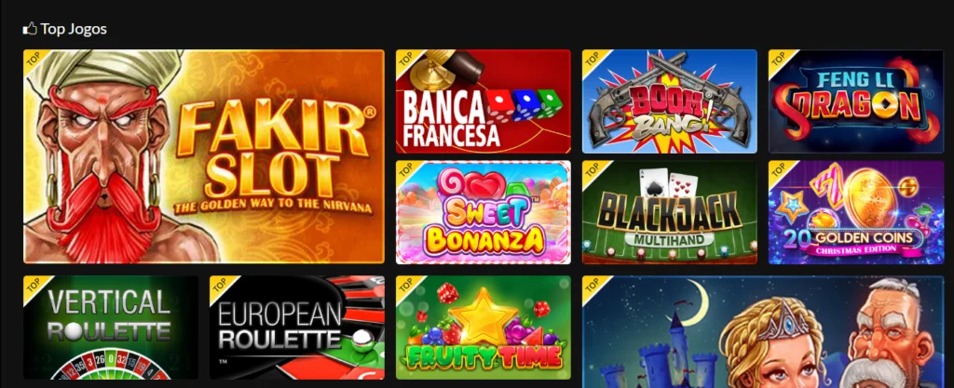Launch 20 Golden Coins Christmas Edition
954x388 pixels.
click(x=855, y=212)
